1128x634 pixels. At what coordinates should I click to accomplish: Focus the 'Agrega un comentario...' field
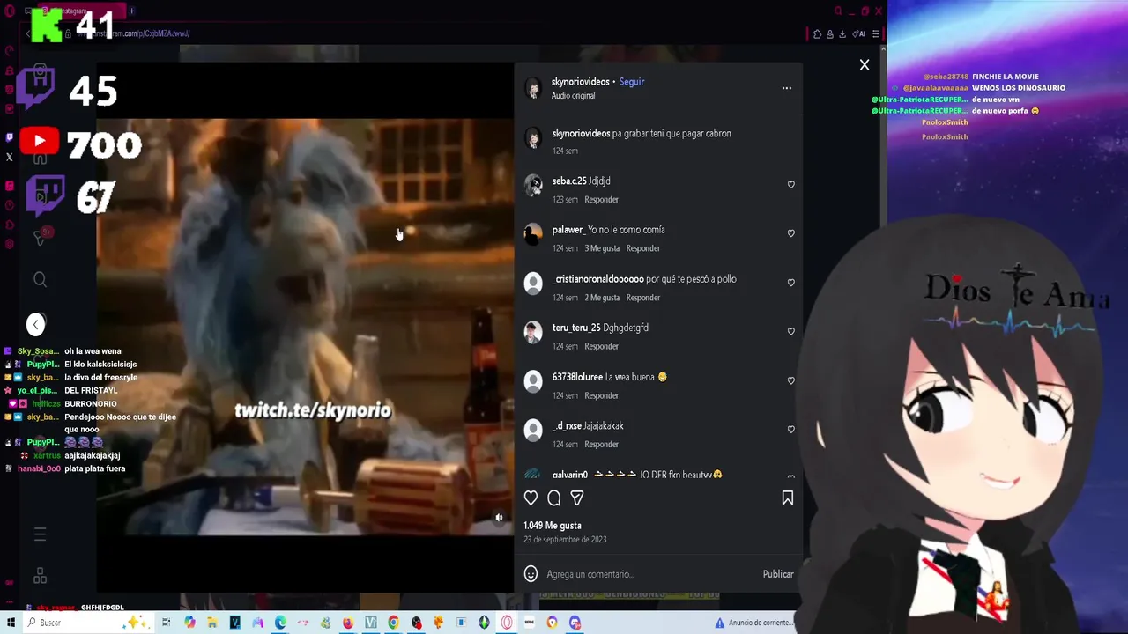coord(650,574)
